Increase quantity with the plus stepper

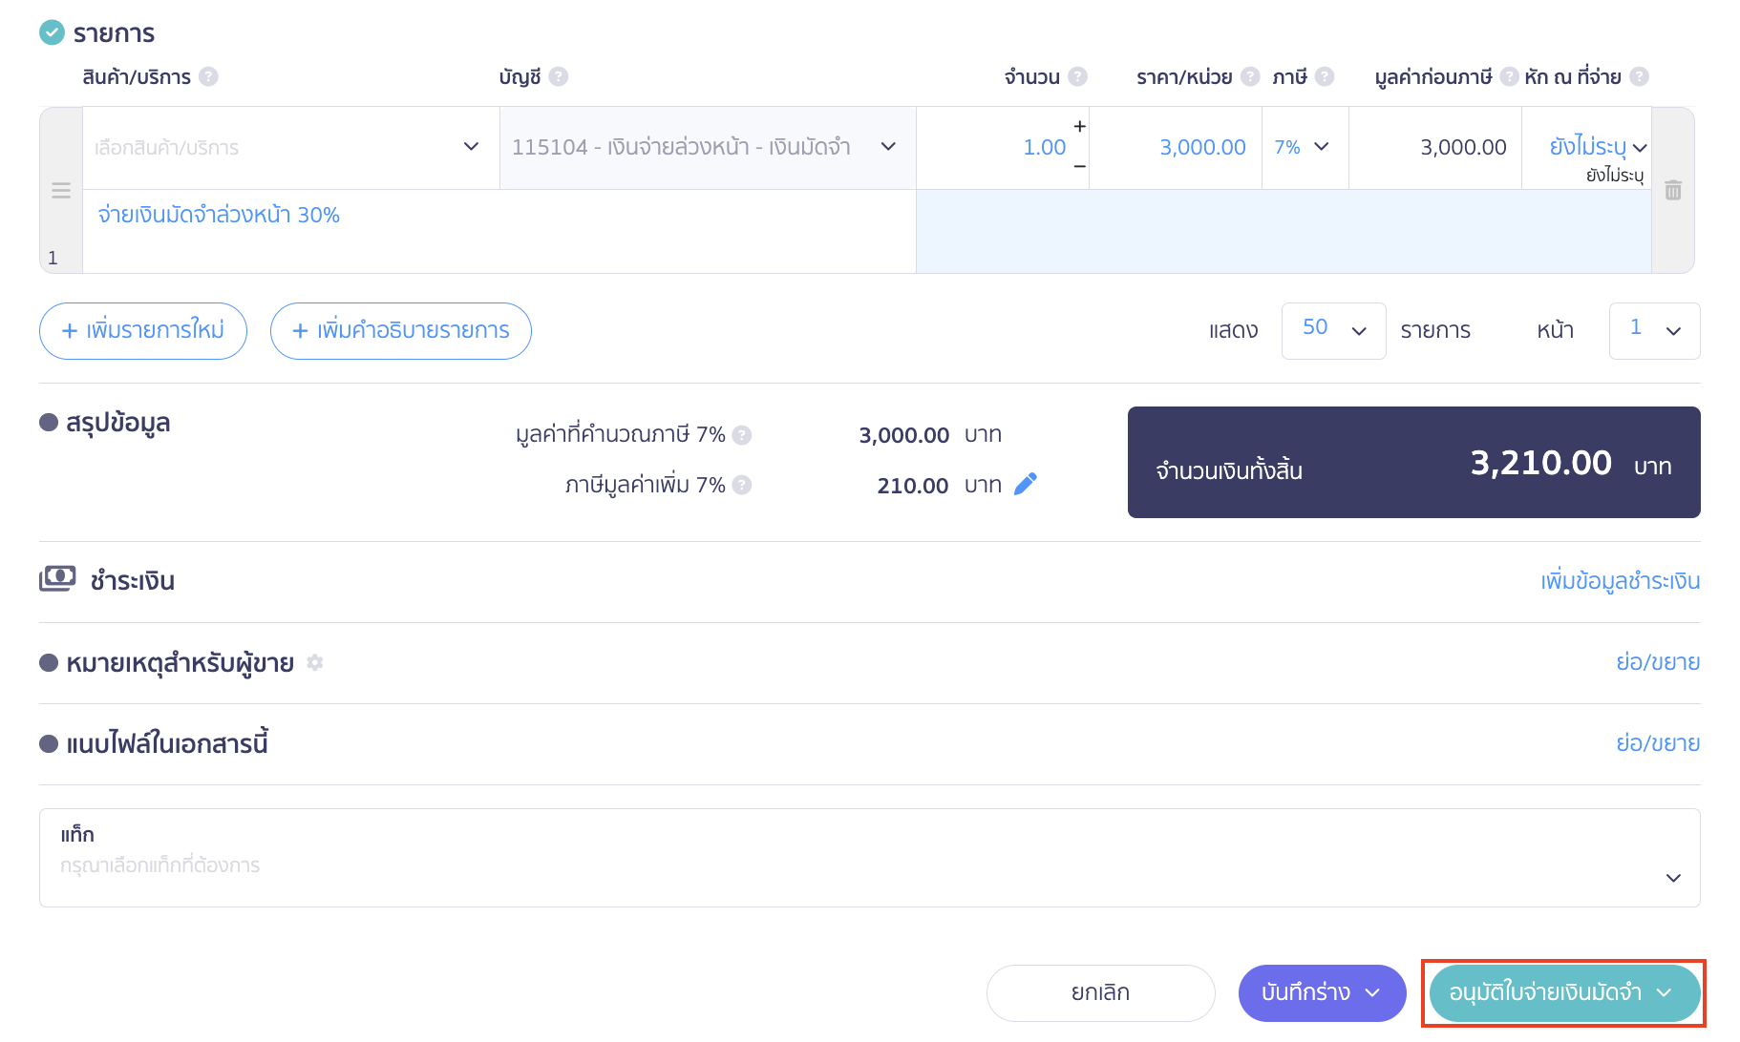point(1079,127)
